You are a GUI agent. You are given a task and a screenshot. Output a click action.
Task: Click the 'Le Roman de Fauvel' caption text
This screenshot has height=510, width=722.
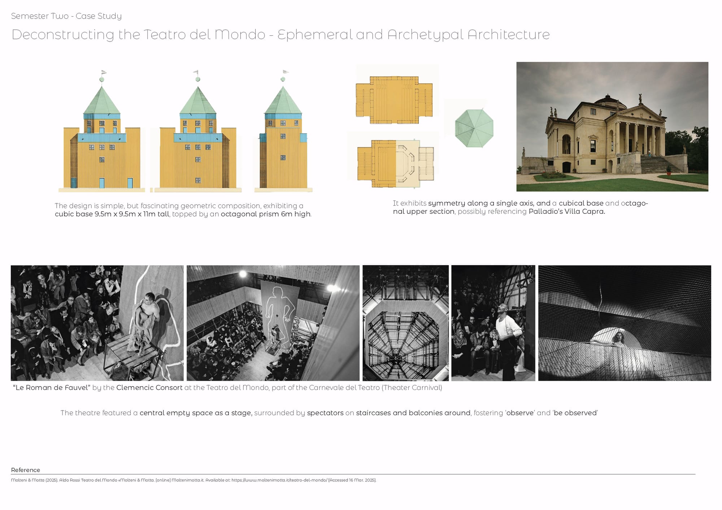51,388
